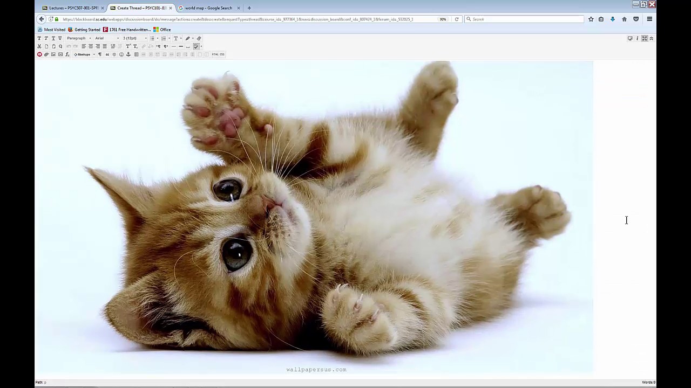691x388 pixels.
Task: Open highlight color picker
Action: (x=188, y=38)
